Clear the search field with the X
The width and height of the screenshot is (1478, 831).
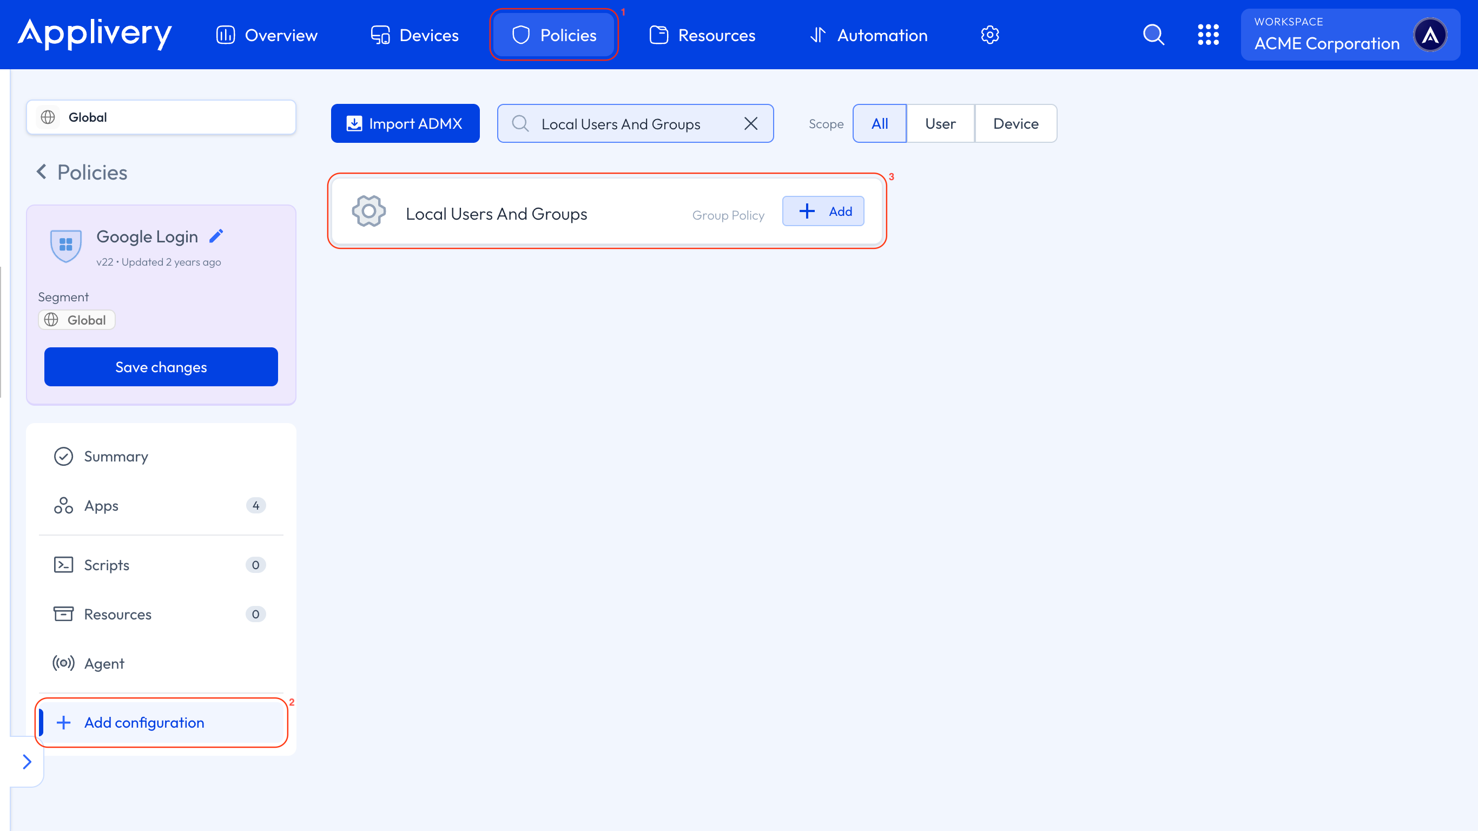pos(751,123)
